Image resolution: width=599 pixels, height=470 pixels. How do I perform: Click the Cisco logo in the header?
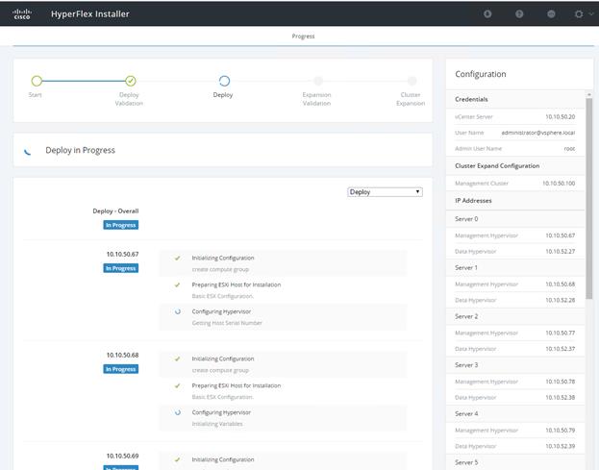coord(22,14)
